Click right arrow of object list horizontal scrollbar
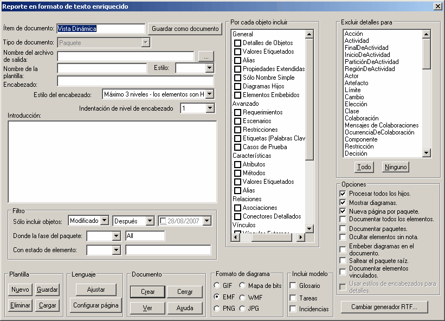Image resolution: width=445 pixels, height=321 pixels. pyautogui.click(x=300, y=237)
